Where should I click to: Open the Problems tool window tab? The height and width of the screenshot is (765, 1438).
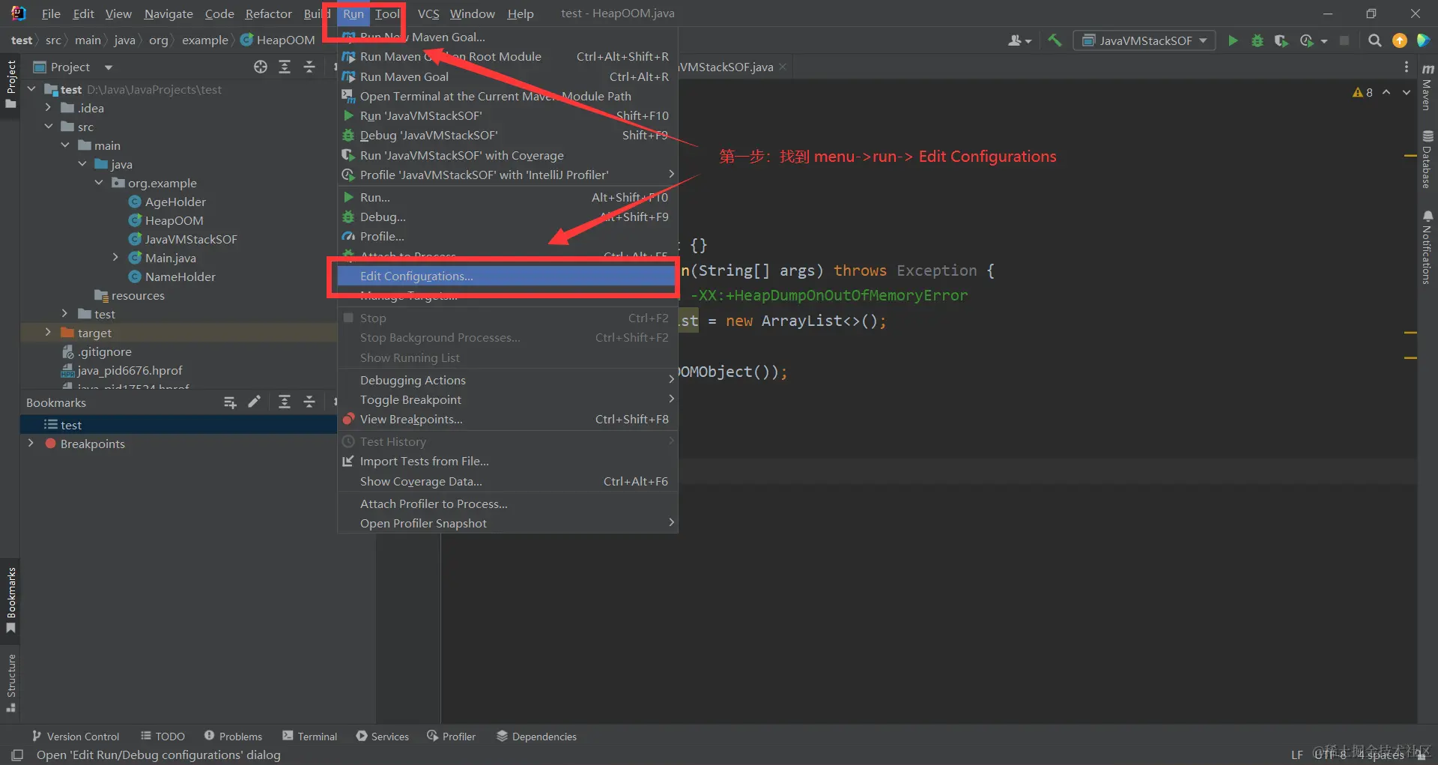[x=233, y=737]
